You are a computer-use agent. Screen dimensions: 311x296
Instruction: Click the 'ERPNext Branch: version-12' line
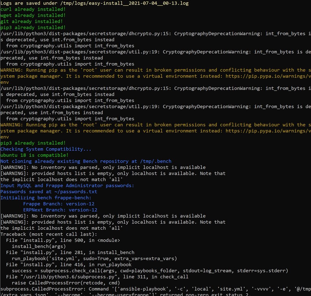[x=60, y=210]
